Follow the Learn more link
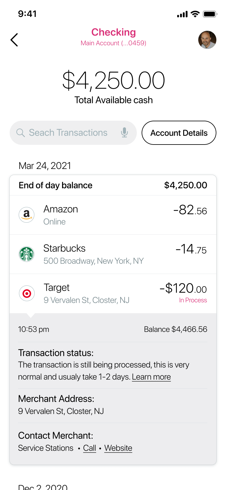This screenshot has width=226, height=490. click(151, 377)
